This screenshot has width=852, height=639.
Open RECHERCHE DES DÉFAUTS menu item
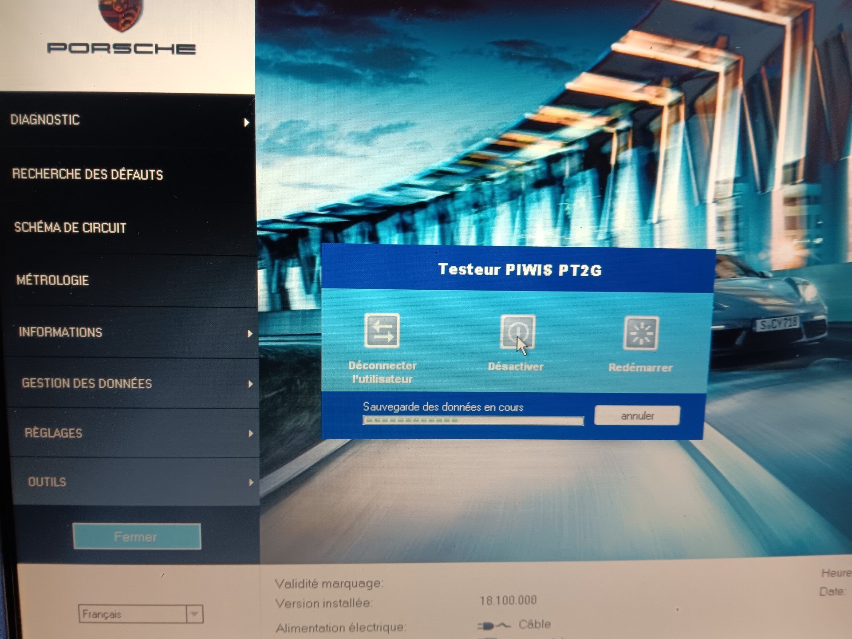click(x=87, y=174)
